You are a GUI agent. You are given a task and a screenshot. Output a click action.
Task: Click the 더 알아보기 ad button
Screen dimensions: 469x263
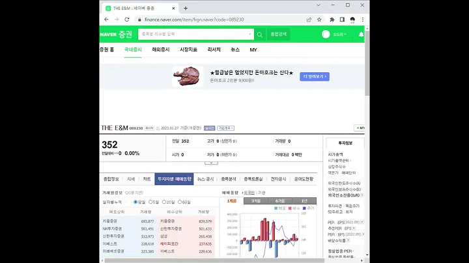tap(315, 77)
